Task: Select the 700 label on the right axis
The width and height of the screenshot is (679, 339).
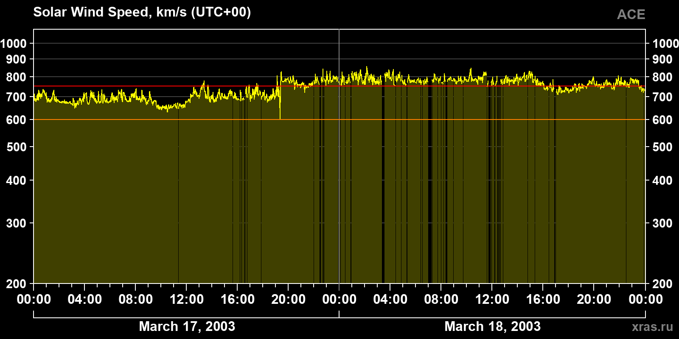Action: (x=662, y=97)
